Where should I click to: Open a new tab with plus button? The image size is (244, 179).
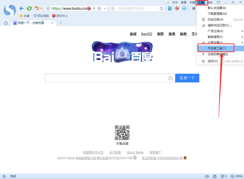(x=61, y=23)
